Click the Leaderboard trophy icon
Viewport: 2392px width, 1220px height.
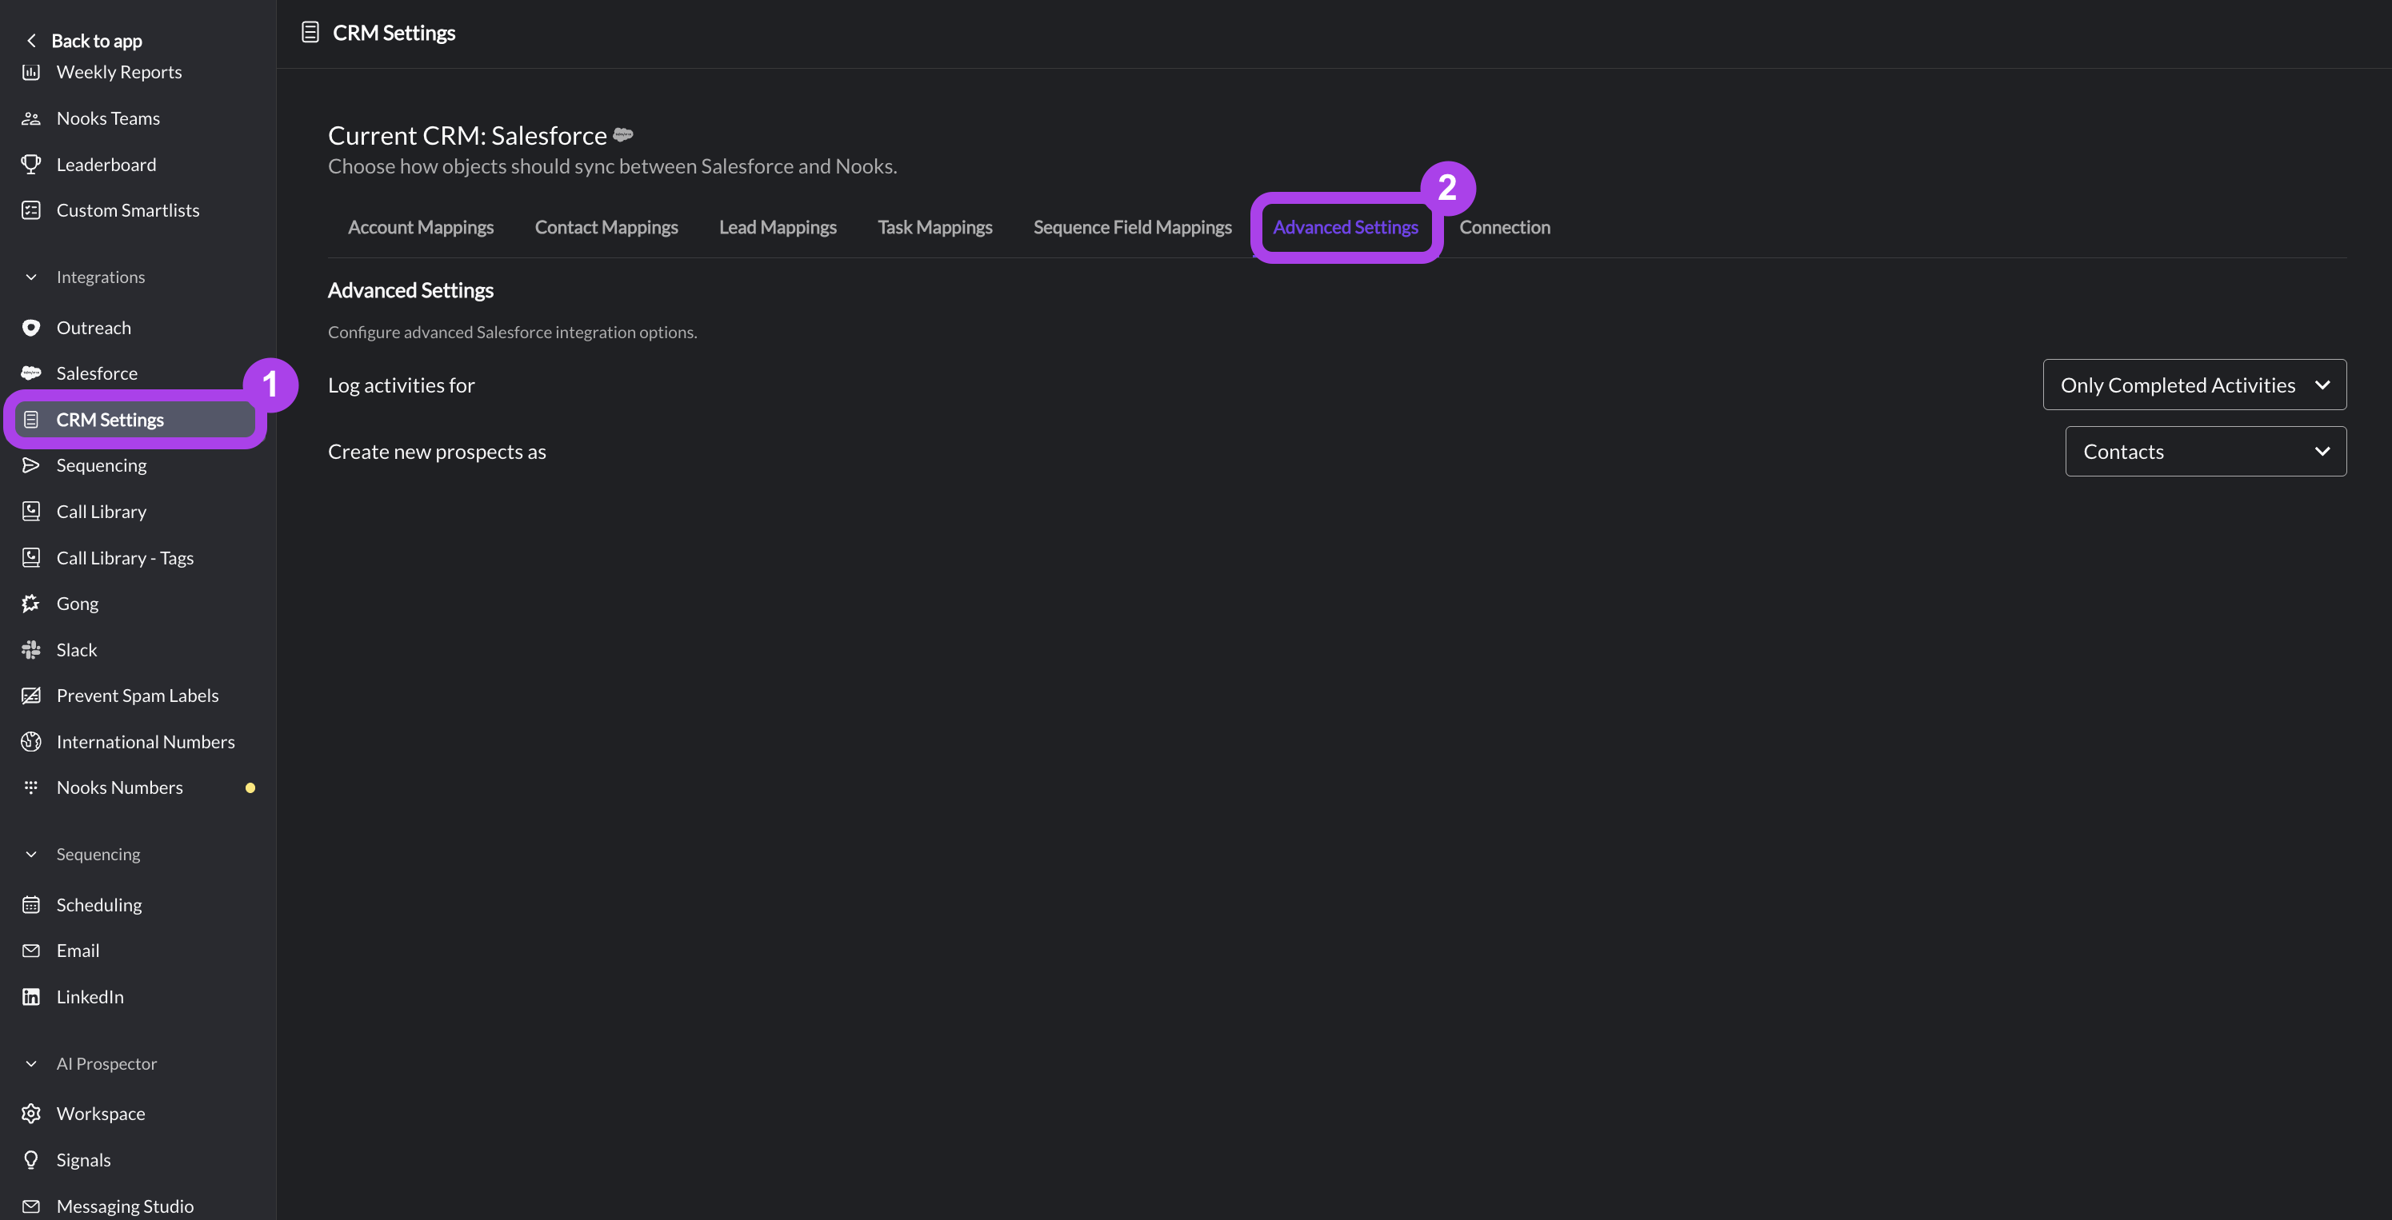pos(30,164)
